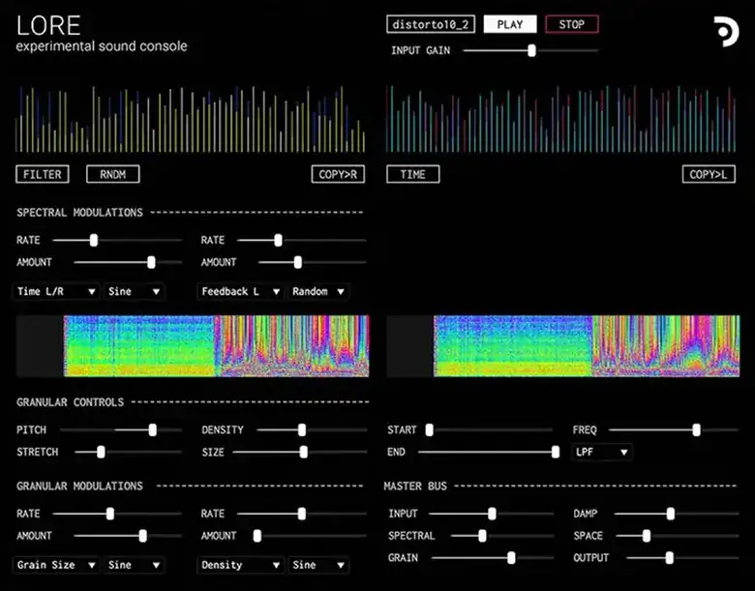
Task: Set the granular STRETCH slider
Action: [x=128, y=452]
